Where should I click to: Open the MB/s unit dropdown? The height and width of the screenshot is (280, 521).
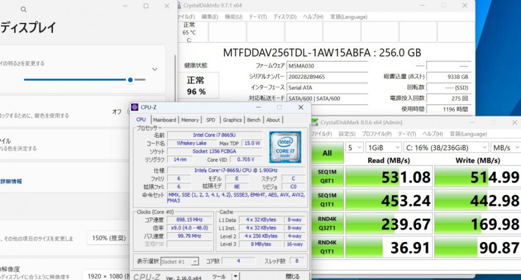506,148
